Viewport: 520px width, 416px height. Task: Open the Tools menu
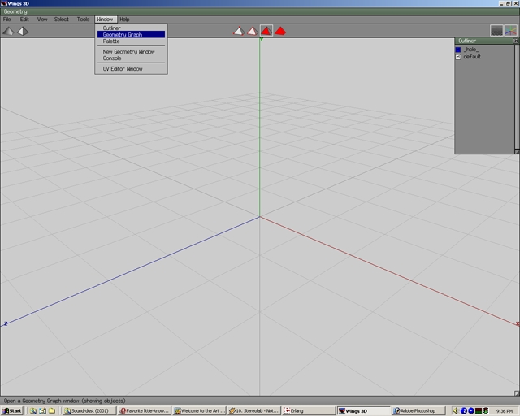[x=83, y=19]
